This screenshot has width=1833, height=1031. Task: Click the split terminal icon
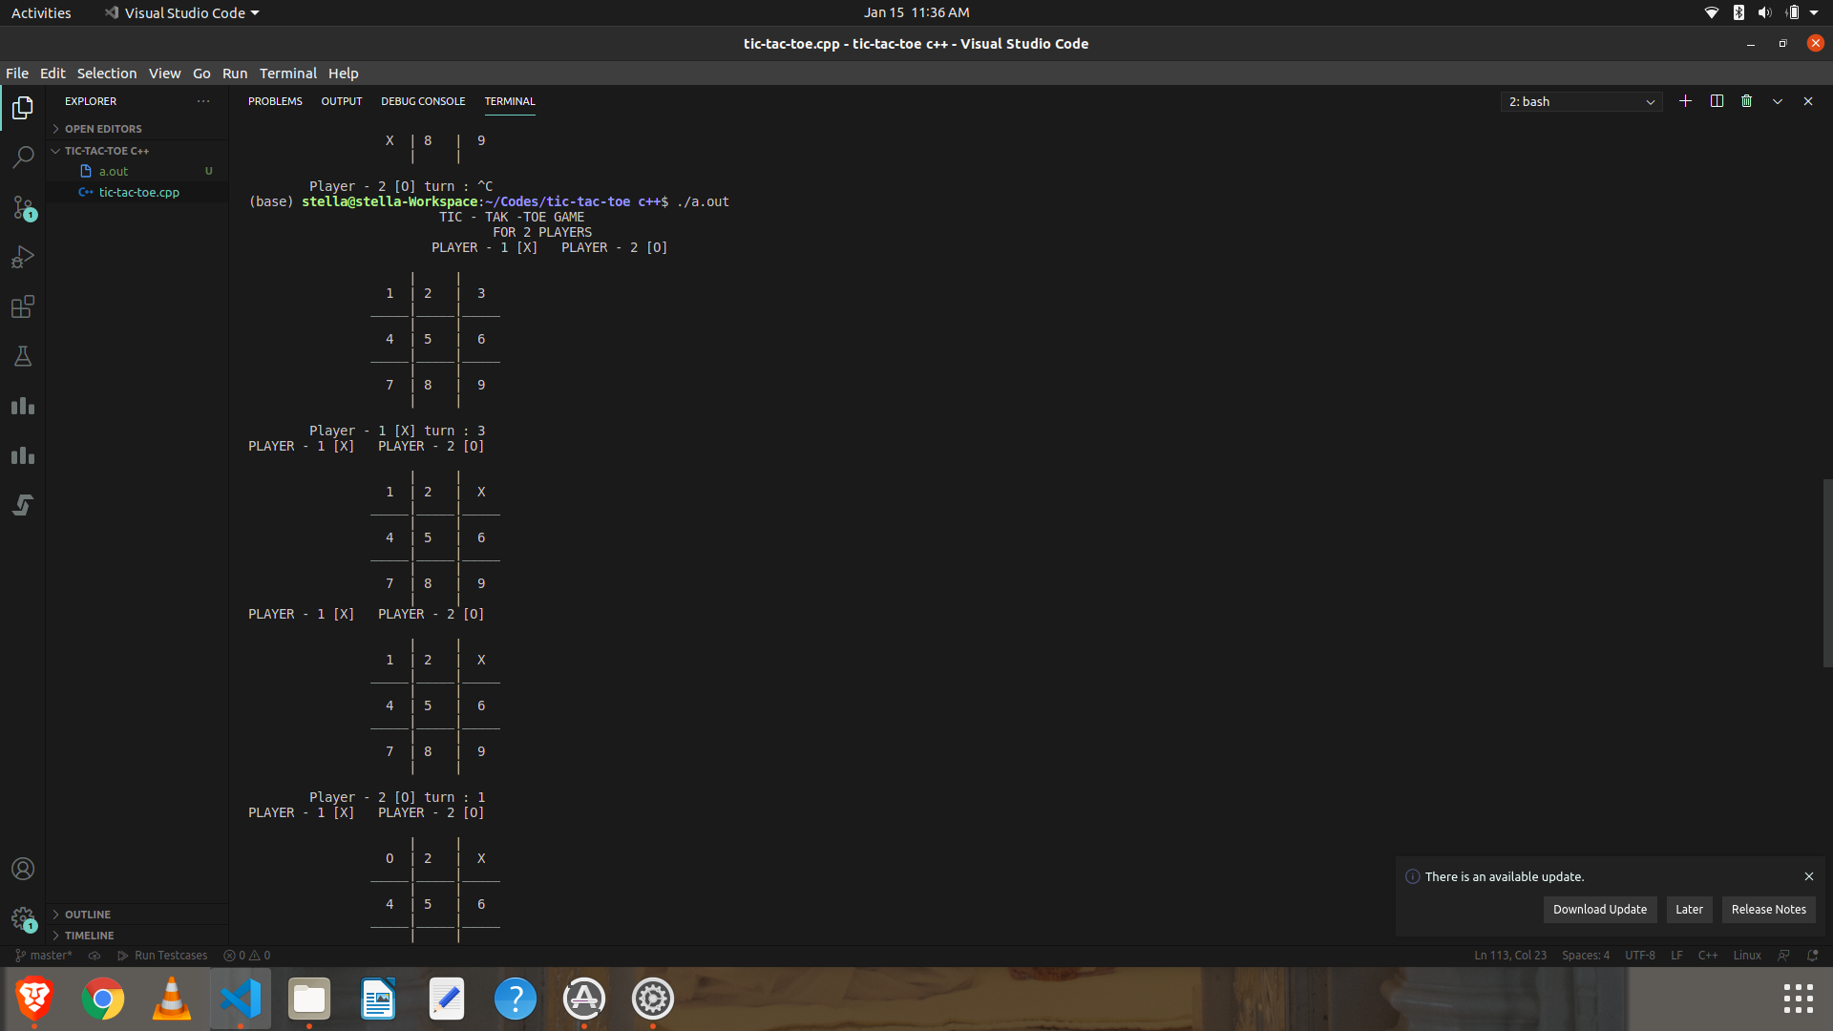[x=1717, y=101]
